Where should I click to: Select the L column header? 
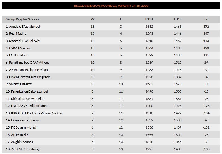coord(121,19)
